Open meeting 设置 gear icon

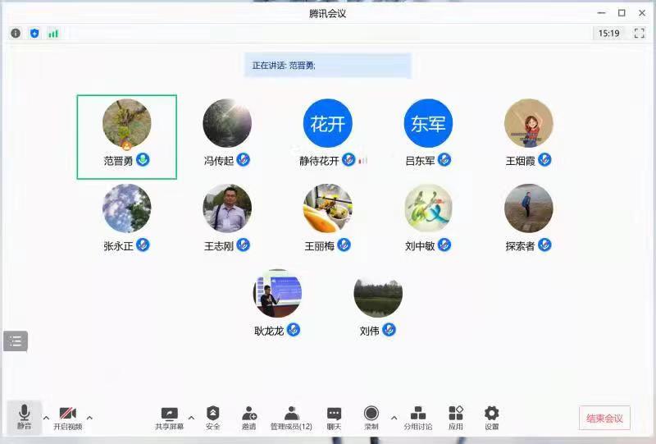[x=491, y=417]
